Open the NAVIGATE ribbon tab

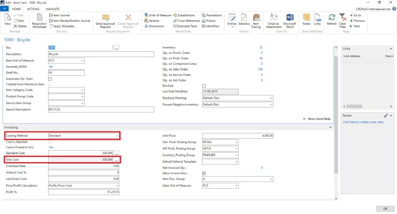(x=53, y=9)
